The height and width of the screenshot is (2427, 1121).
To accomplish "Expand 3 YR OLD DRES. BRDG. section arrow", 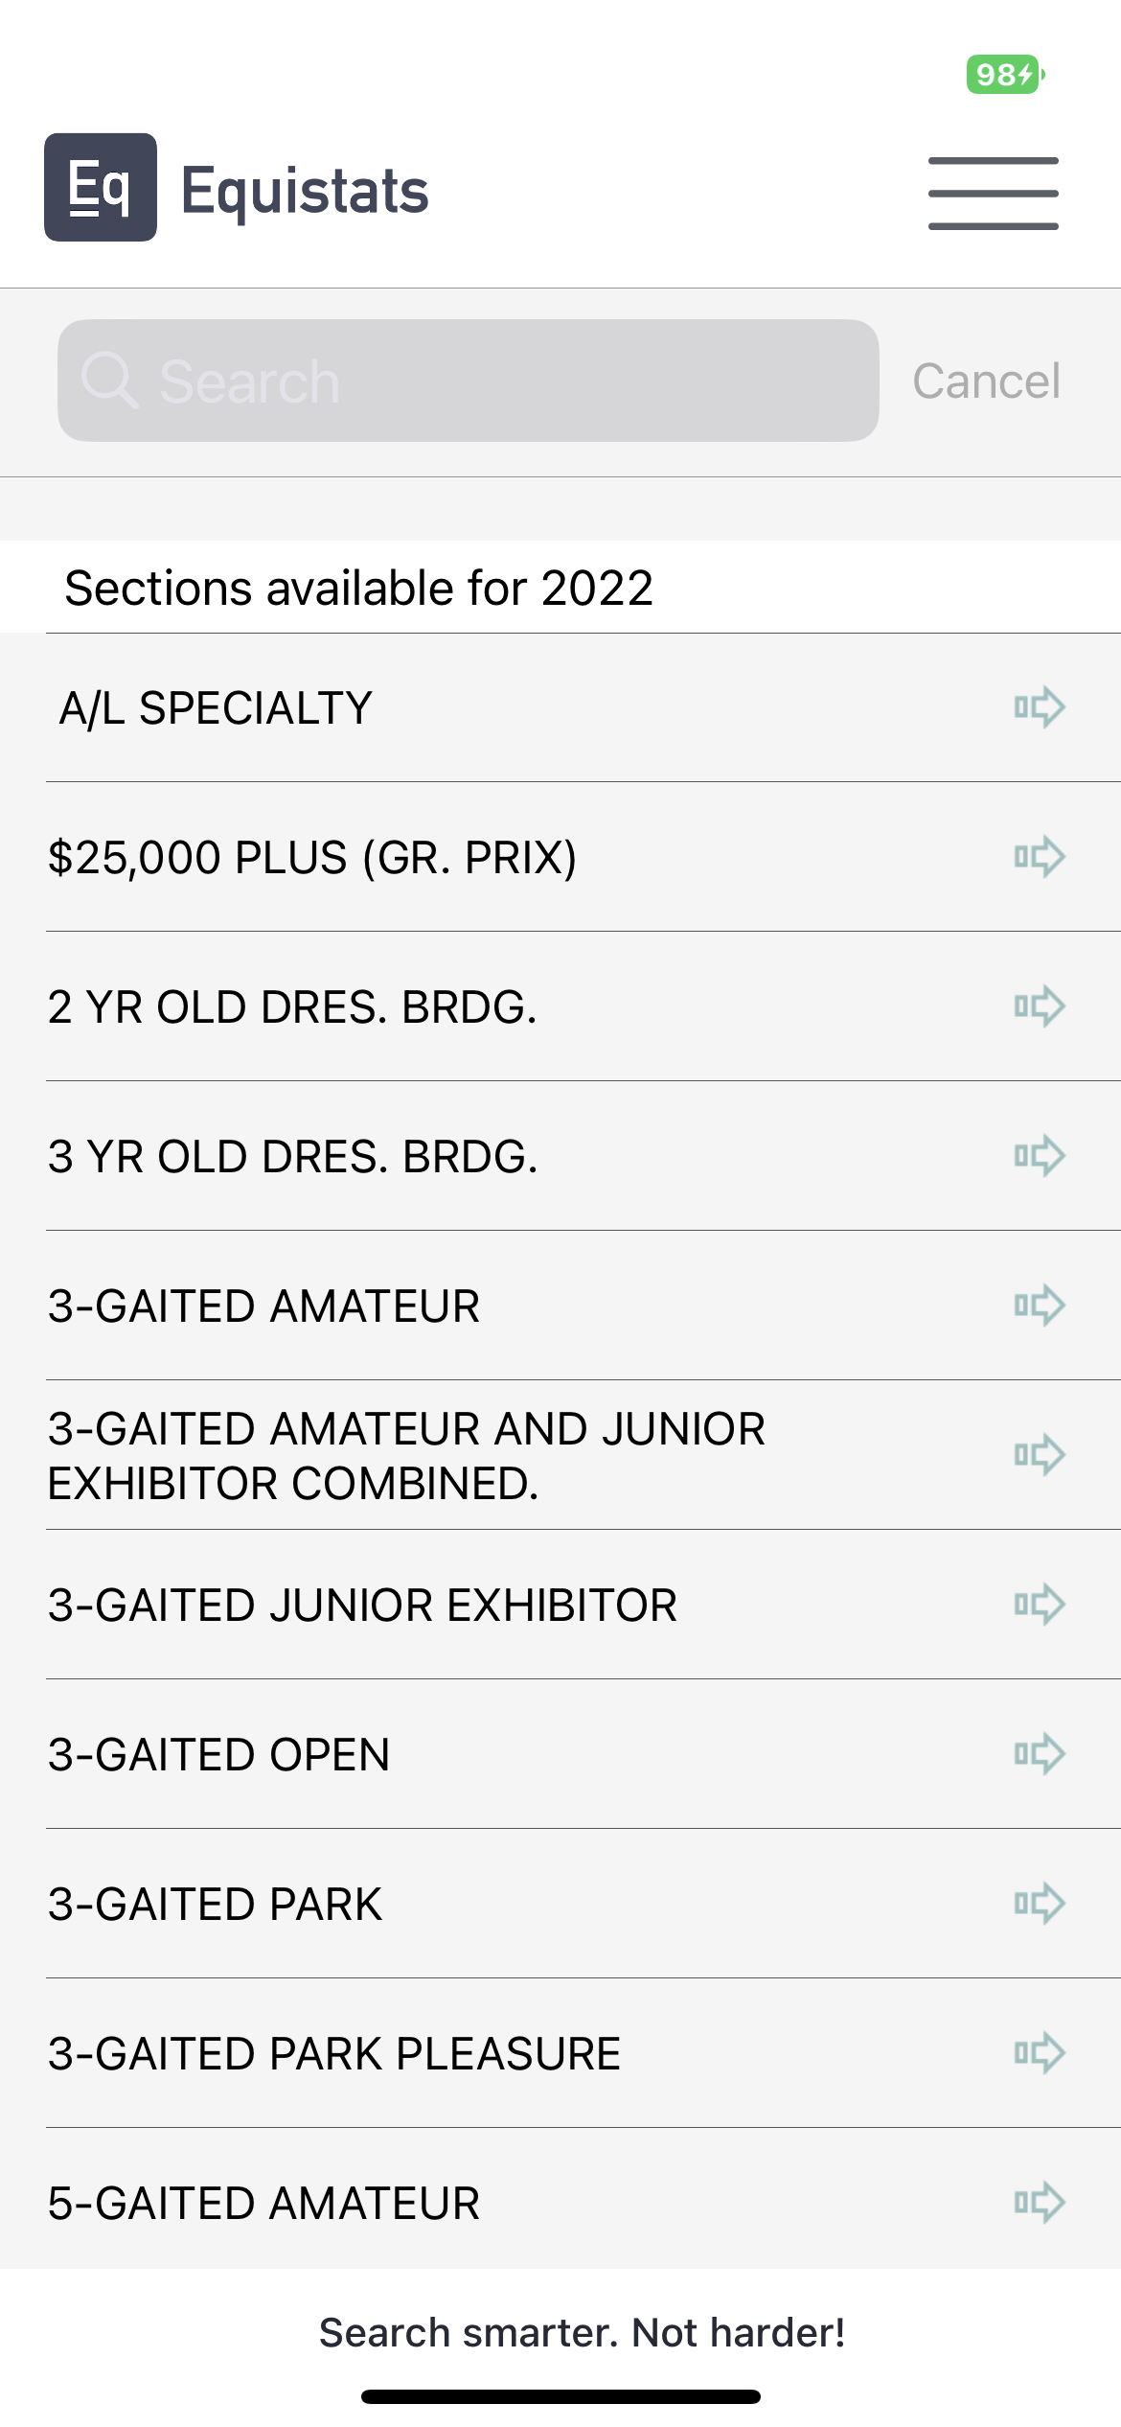I will pyautogui.click(x=1040, y=1156).
